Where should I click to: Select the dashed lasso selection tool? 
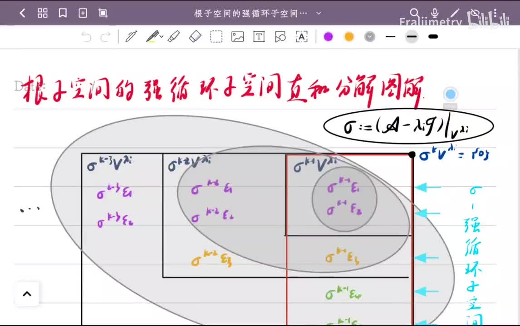point(216,36)
